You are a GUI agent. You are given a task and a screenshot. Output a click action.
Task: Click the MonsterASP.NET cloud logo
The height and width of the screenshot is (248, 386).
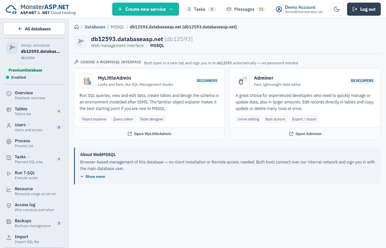11,10
